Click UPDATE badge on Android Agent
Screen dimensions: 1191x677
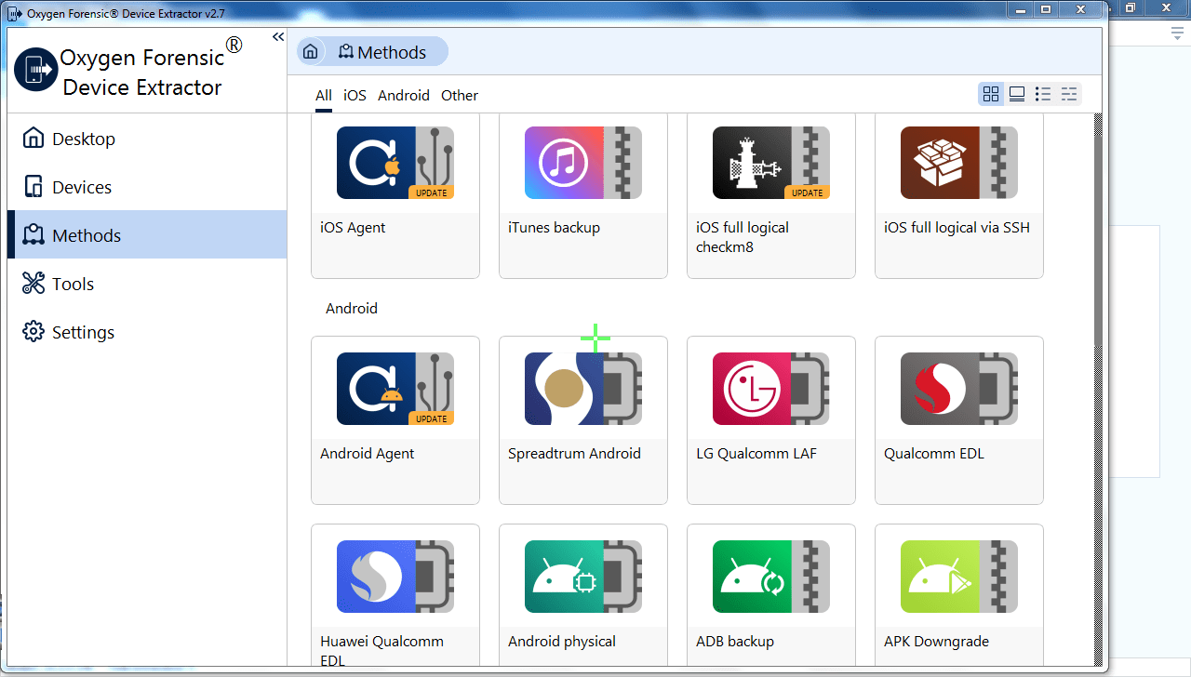(431, 418)
